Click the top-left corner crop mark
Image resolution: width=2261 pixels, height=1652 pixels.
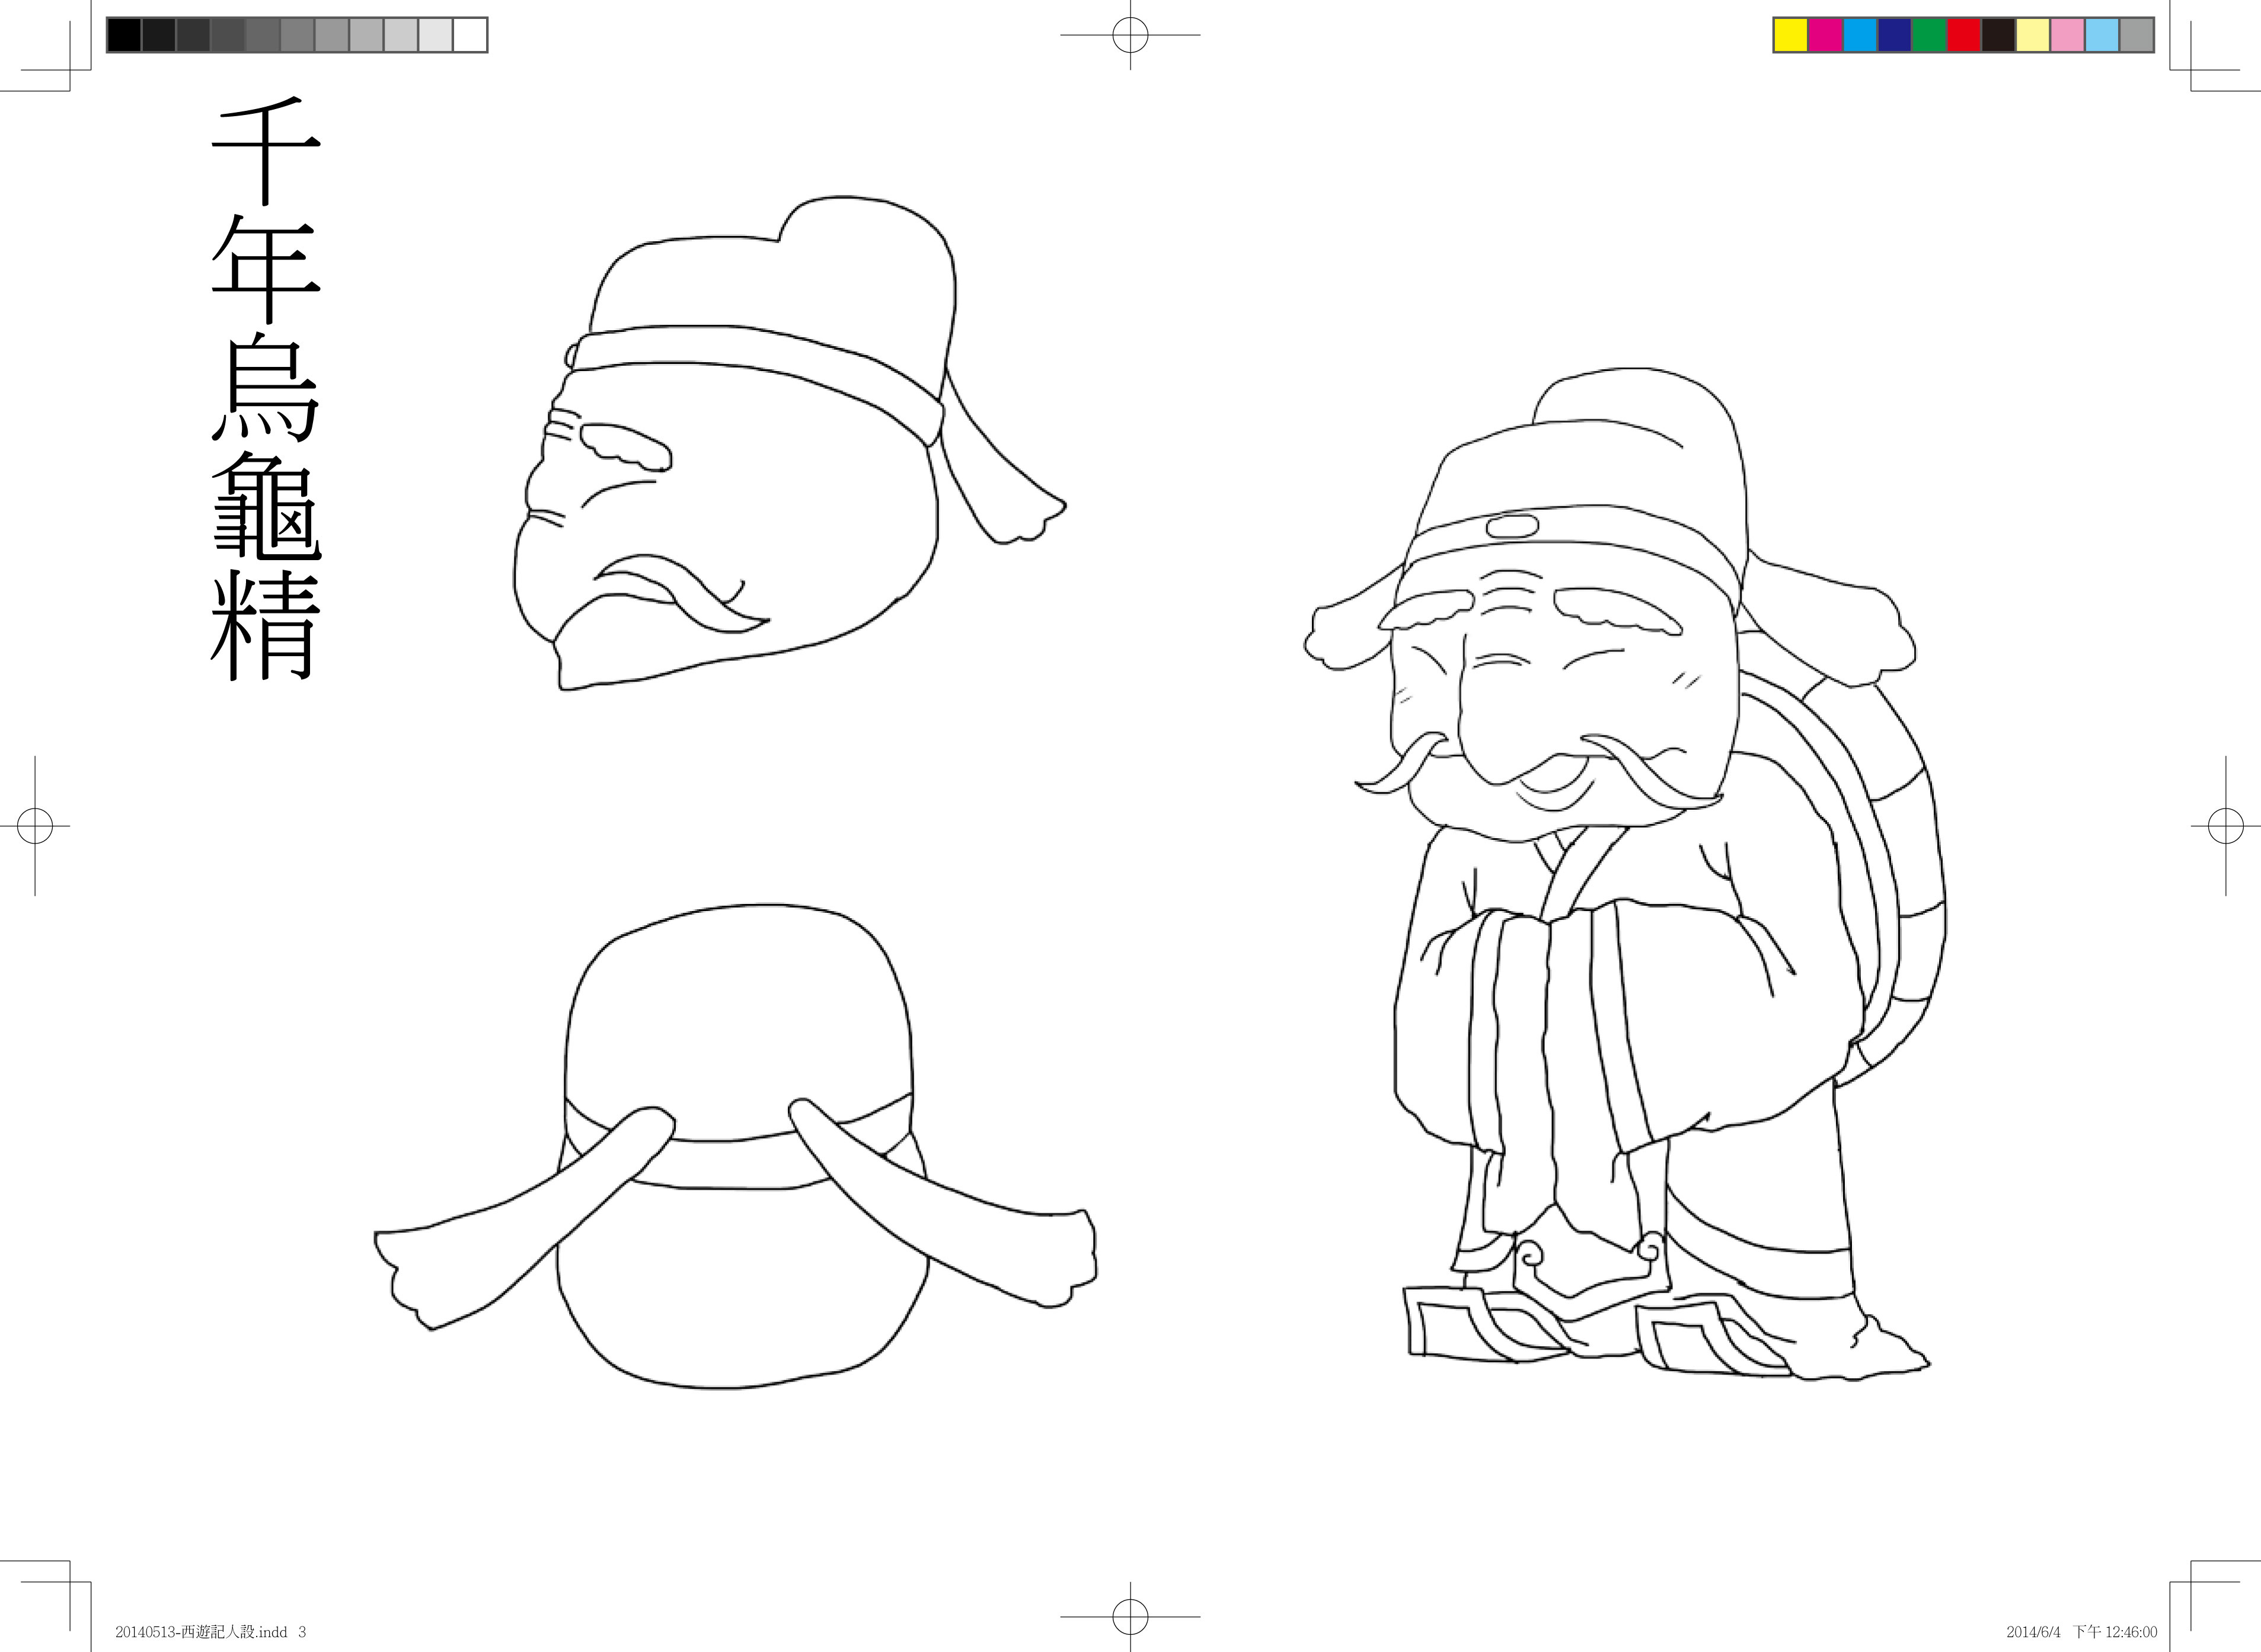70,70
